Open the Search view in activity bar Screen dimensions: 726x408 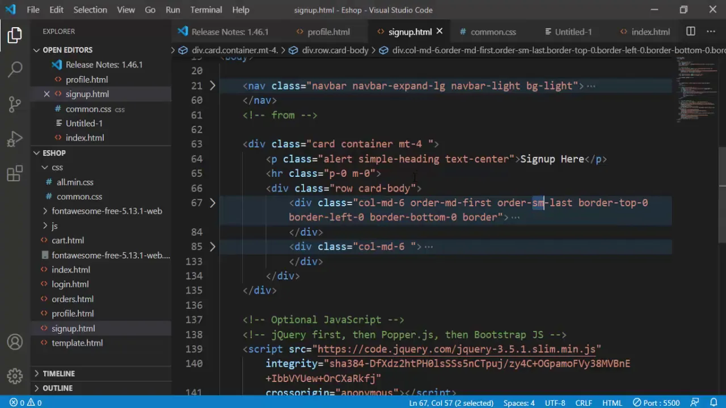[x=15, y=69]
